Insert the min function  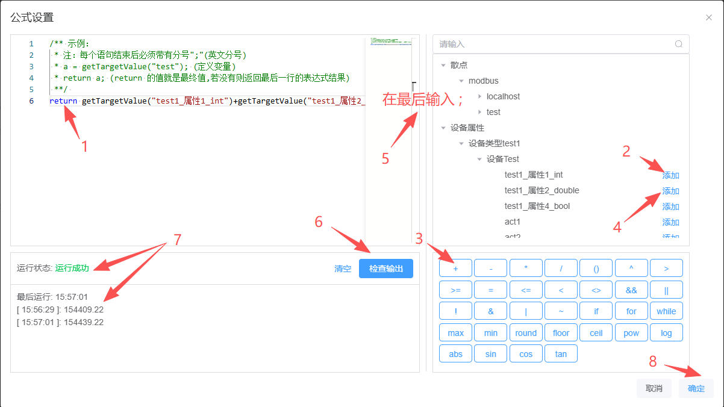490,333
